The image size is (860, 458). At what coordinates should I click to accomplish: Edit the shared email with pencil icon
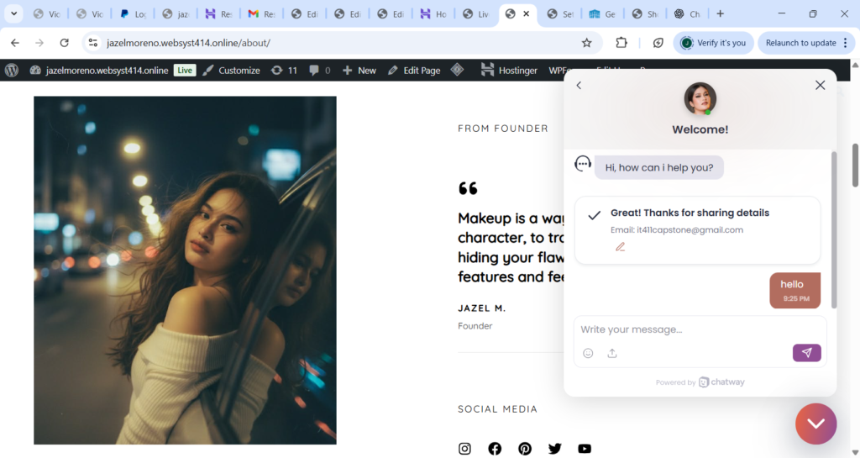click(x=621, y=247)
